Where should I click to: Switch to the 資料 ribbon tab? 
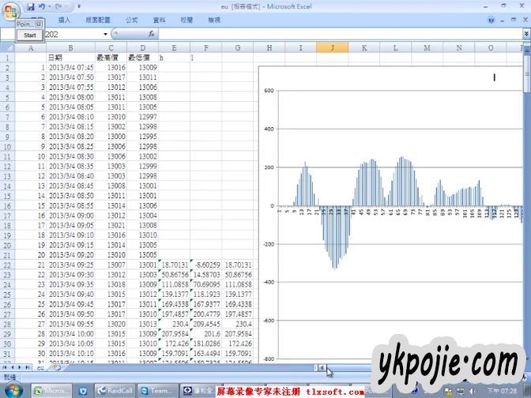[159, 19]
